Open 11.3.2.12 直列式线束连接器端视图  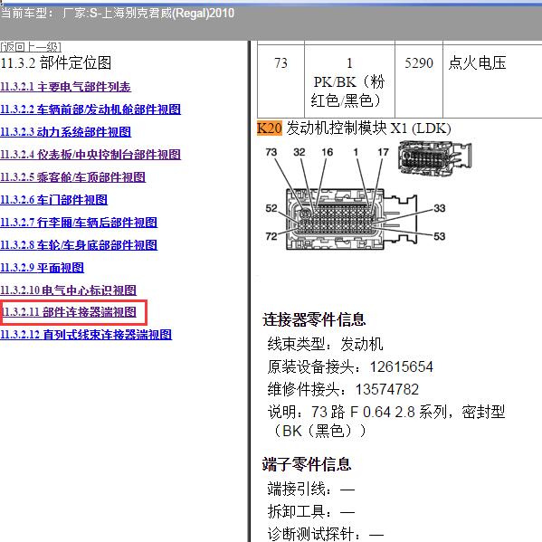[86, 334]
